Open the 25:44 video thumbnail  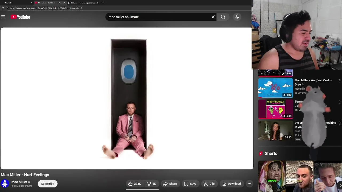[275, 73]
